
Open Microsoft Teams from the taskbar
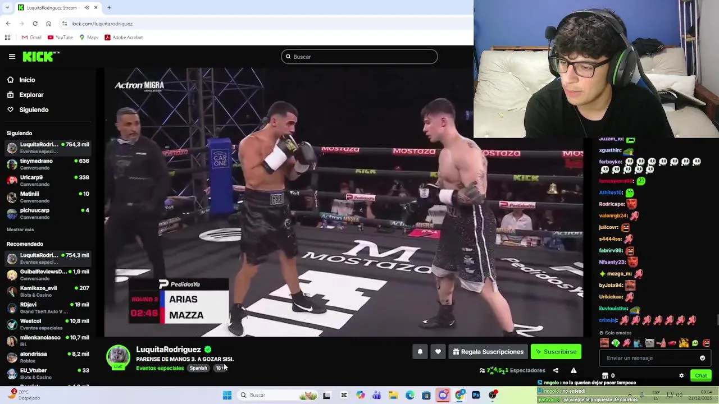[377, 395]
